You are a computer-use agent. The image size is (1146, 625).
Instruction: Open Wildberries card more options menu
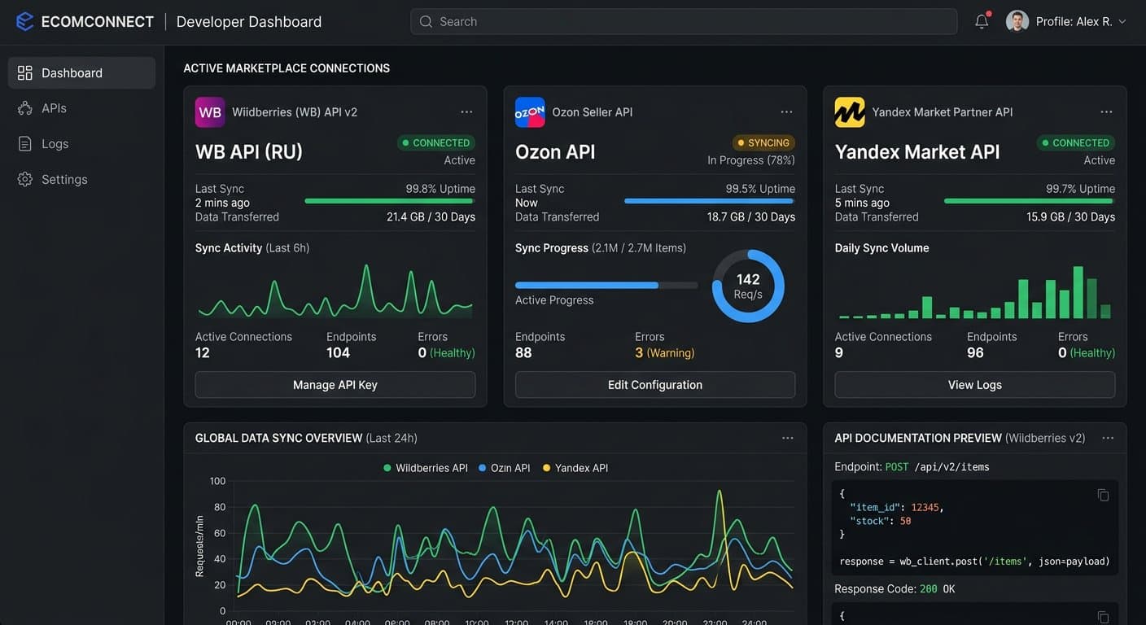point(466,112)
